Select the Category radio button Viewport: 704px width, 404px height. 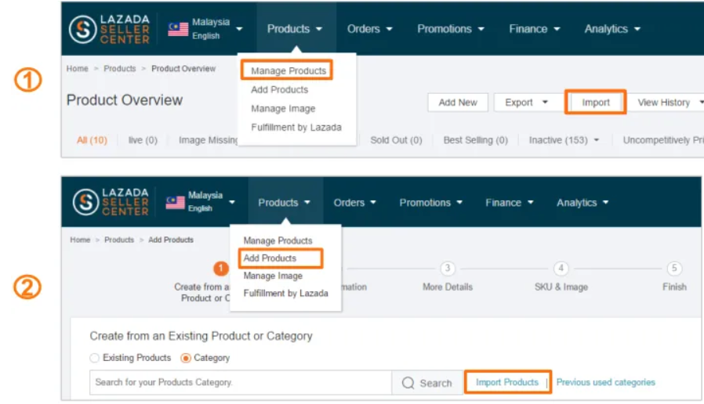[186, 358]
